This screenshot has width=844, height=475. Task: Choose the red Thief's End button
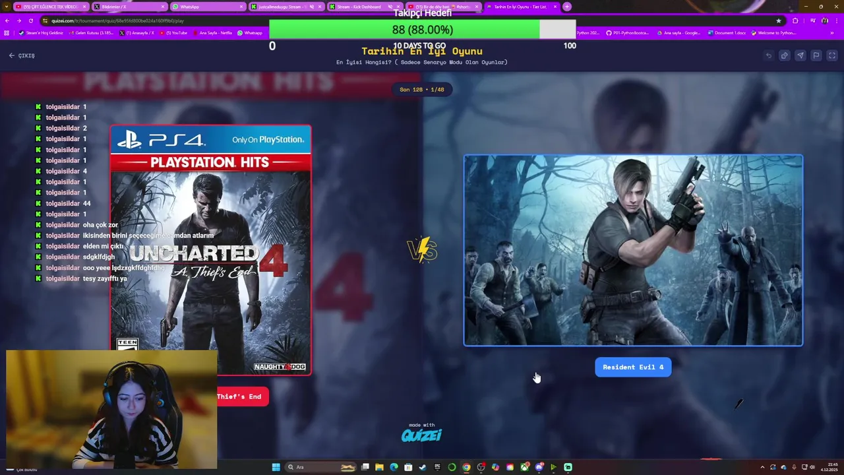pos(242,396)
